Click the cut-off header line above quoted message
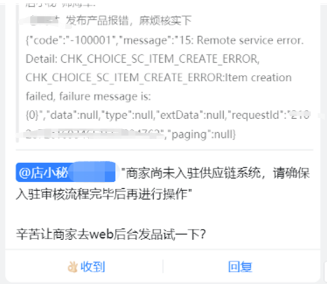 [x=61, y=4]
